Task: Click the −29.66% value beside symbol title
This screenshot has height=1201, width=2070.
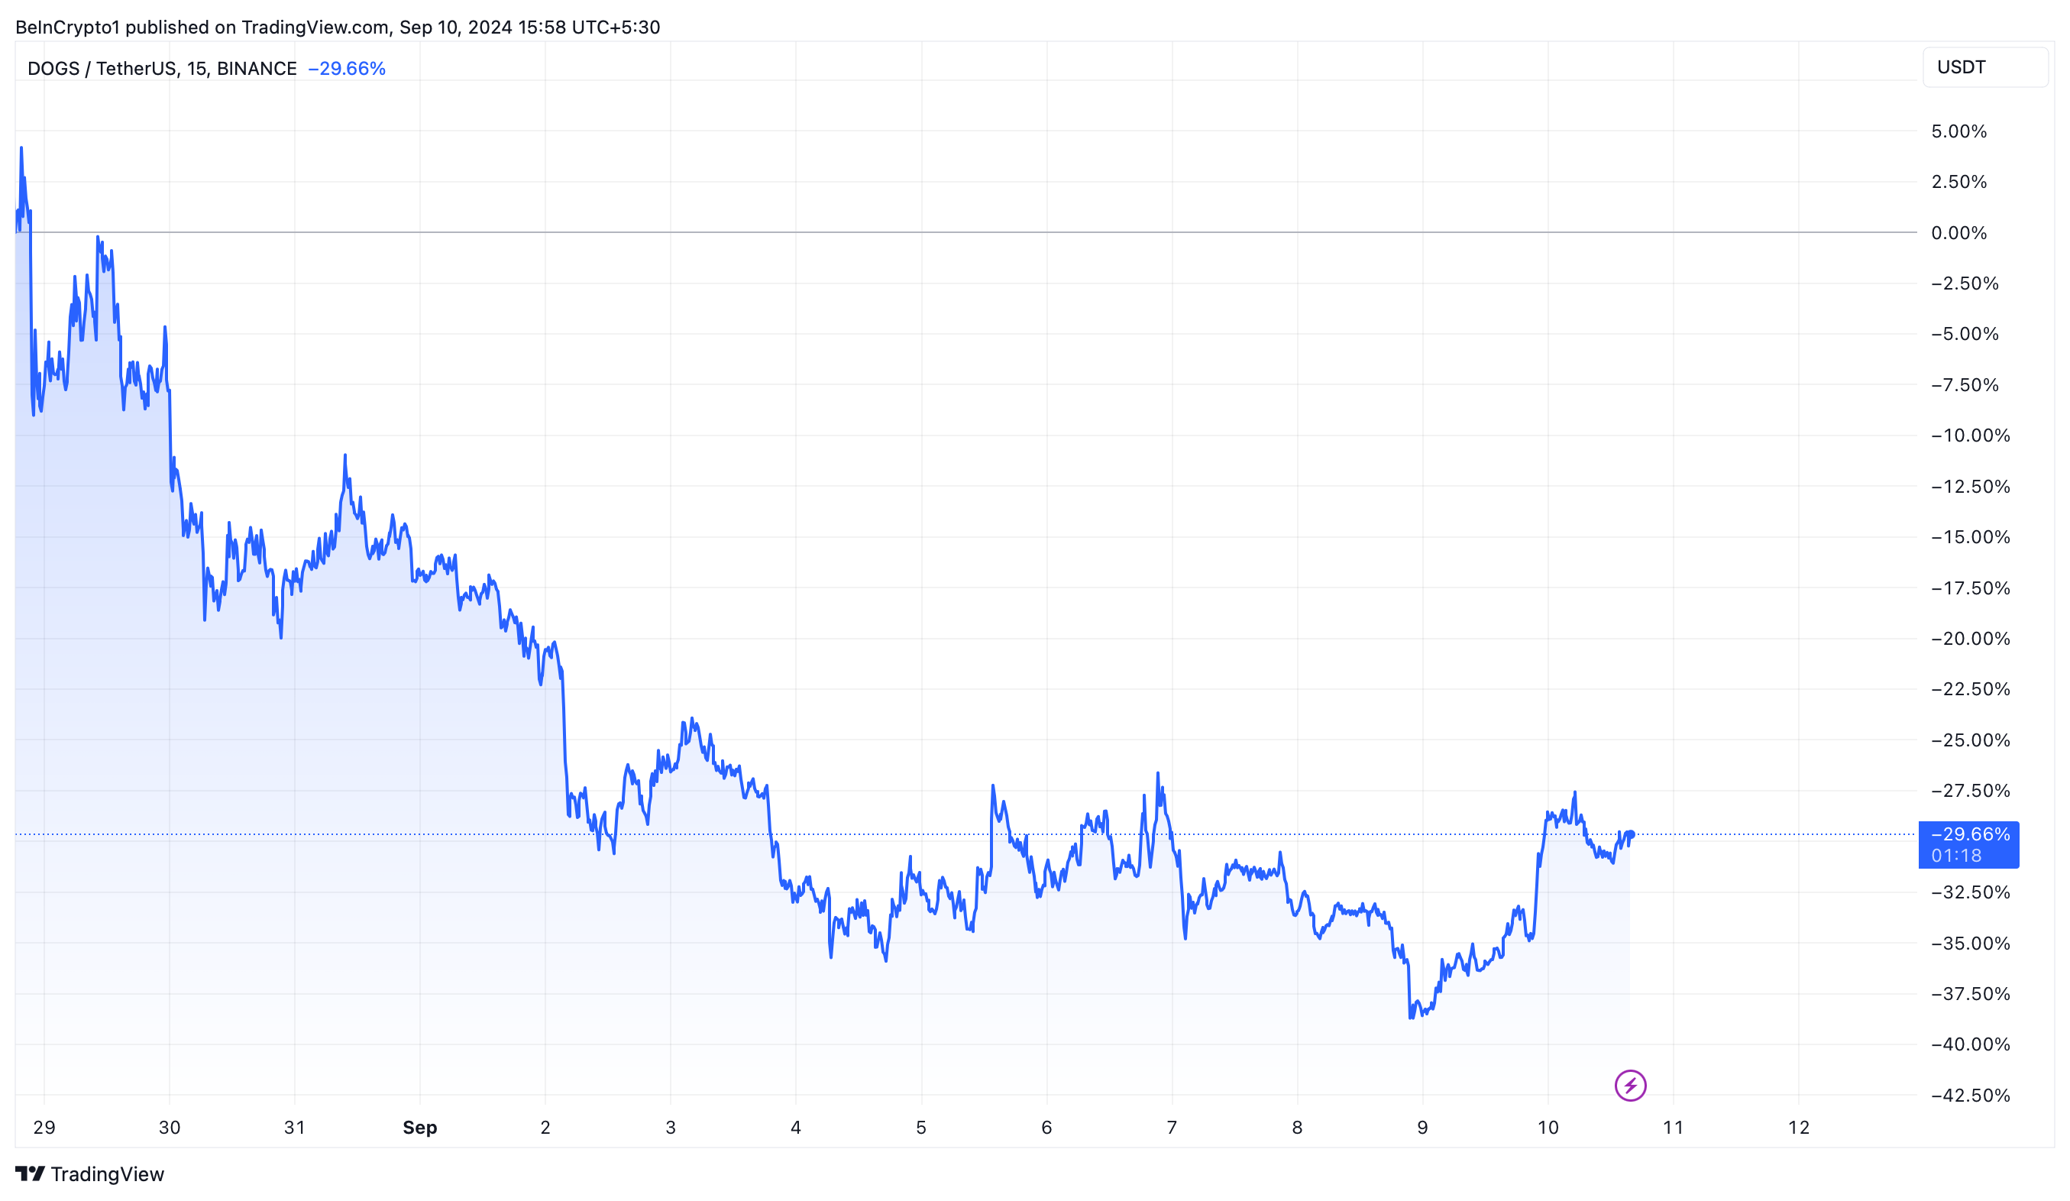Action: click(x=346, y=68)
